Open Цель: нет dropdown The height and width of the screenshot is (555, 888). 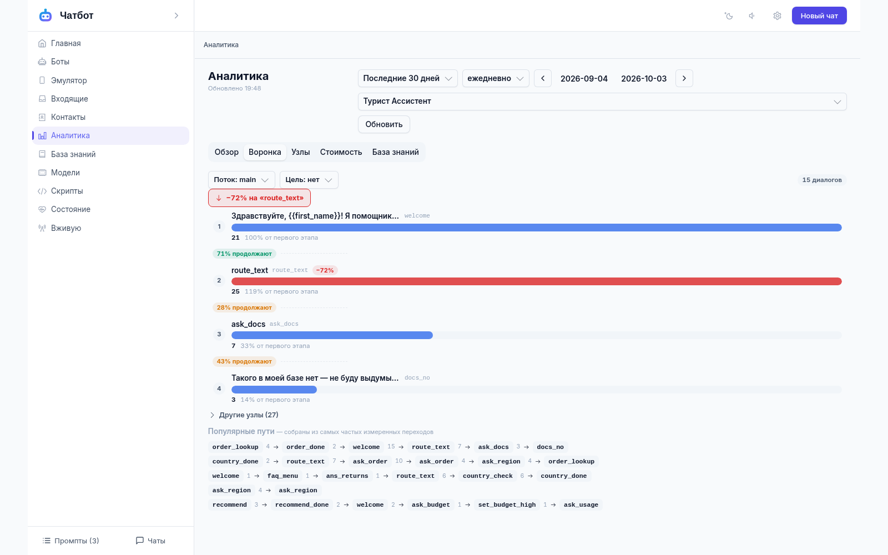[309, 180]
